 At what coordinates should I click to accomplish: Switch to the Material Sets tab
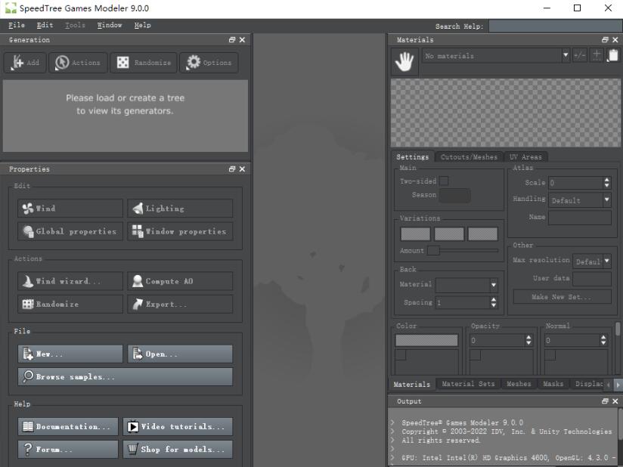click(469, 384)
